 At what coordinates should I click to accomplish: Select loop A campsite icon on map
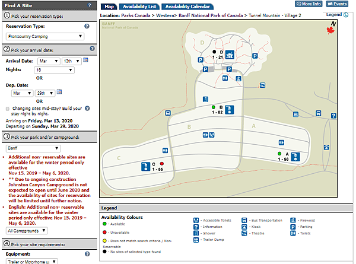[x=295, y=157]
